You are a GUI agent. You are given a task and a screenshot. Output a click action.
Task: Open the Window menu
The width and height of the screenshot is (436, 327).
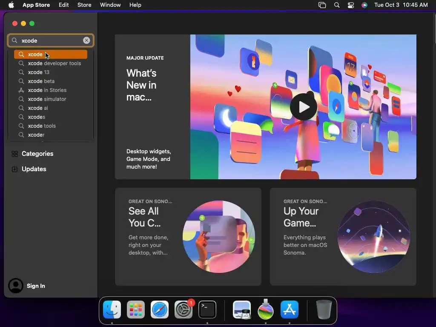click(x=110, y=5)
